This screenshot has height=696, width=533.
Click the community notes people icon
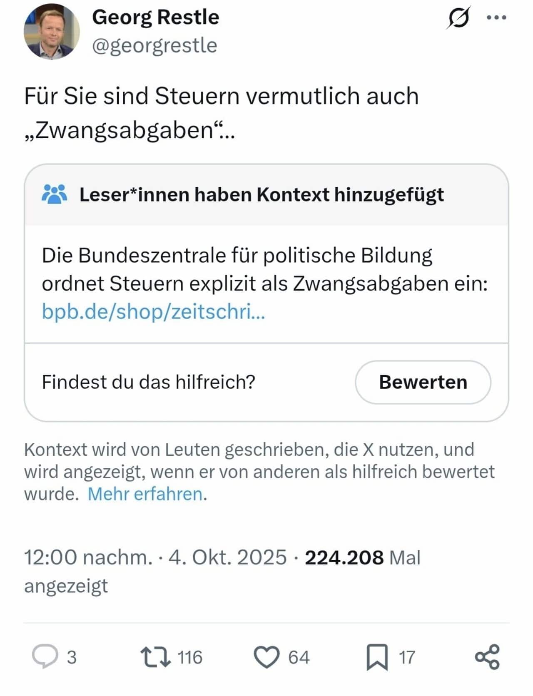(55, 194)
